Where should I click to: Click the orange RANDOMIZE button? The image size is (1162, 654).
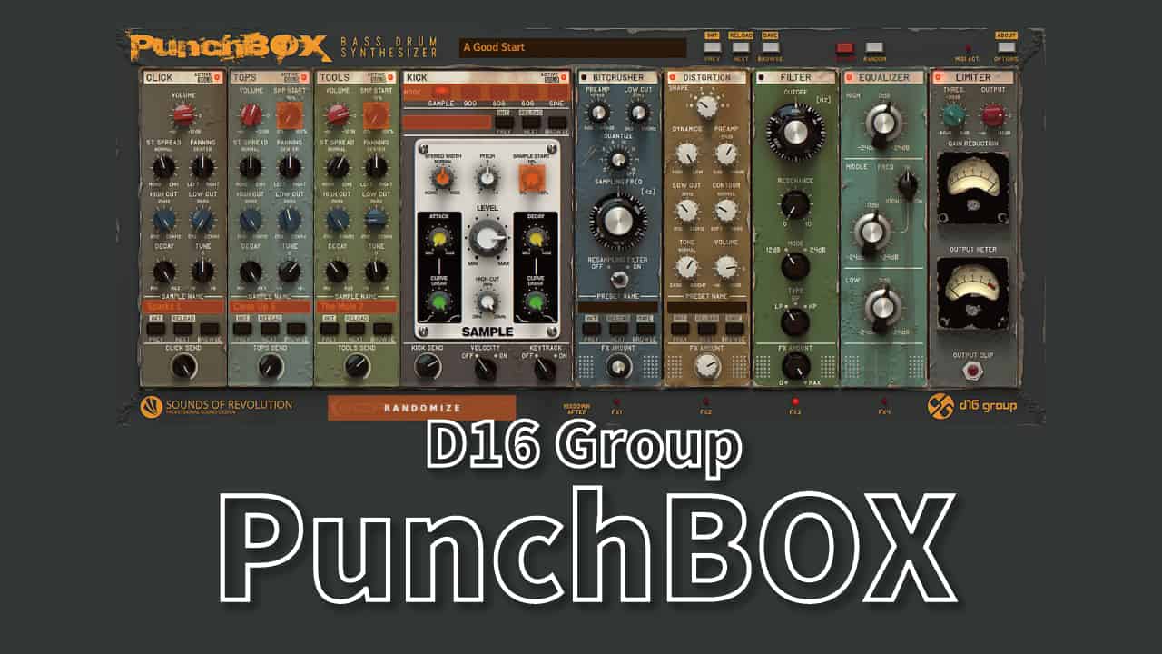click(x=421, y=408)
